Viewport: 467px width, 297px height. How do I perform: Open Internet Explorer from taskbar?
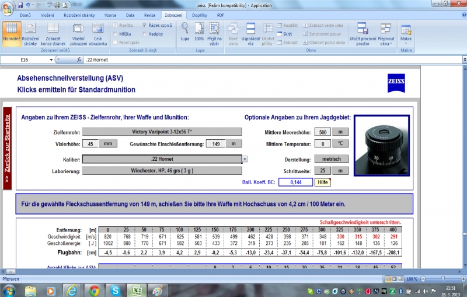72,291
